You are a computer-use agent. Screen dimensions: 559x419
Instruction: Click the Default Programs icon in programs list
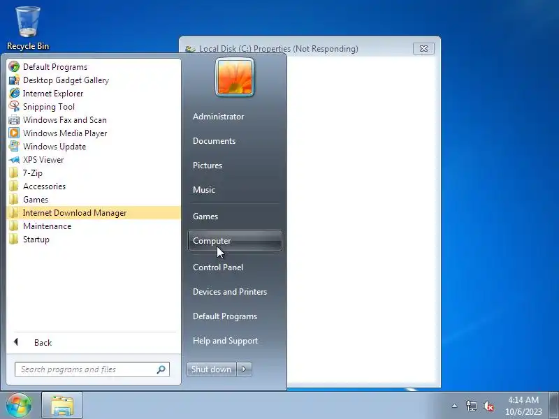(x=14, y=66)
